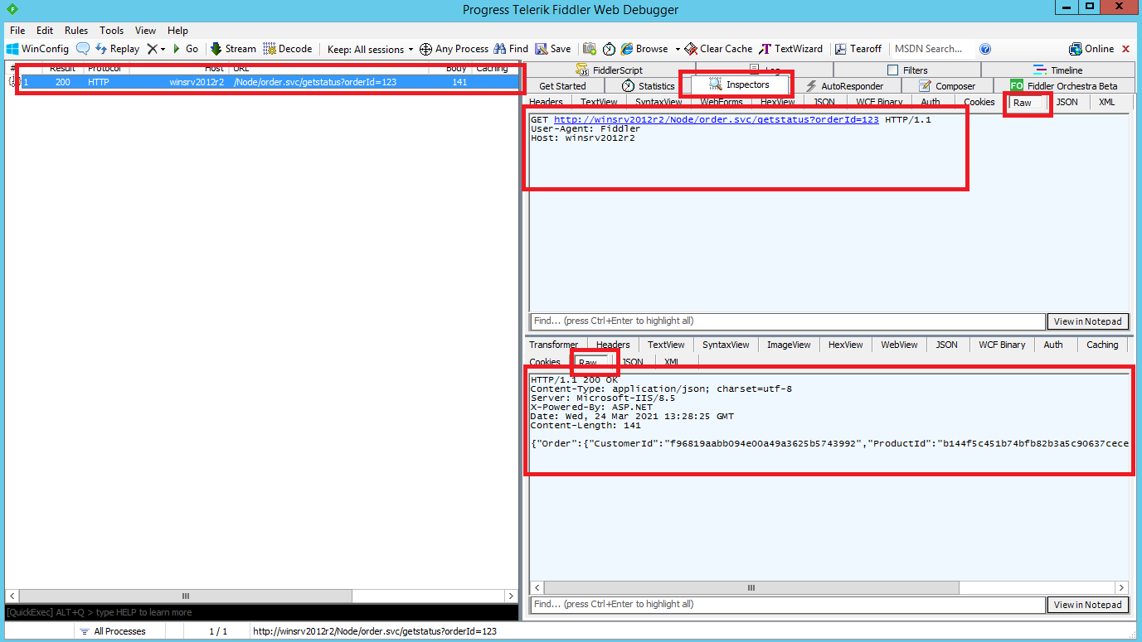Open the Statistics tab

pyautogui.click(x=649, y=86)
